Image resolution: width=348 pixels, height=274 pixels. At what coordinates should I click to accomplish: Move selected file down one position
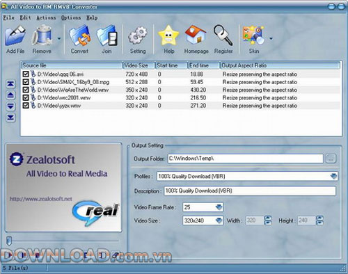(x=10, y=106)
